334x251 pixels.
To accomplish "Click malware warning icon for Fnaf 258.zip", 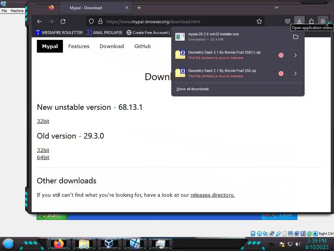I will tap(281, 74).
